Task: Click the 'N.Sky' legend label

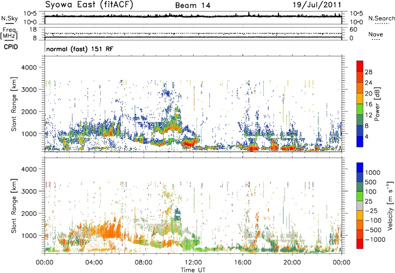Action: click(9, 18)
